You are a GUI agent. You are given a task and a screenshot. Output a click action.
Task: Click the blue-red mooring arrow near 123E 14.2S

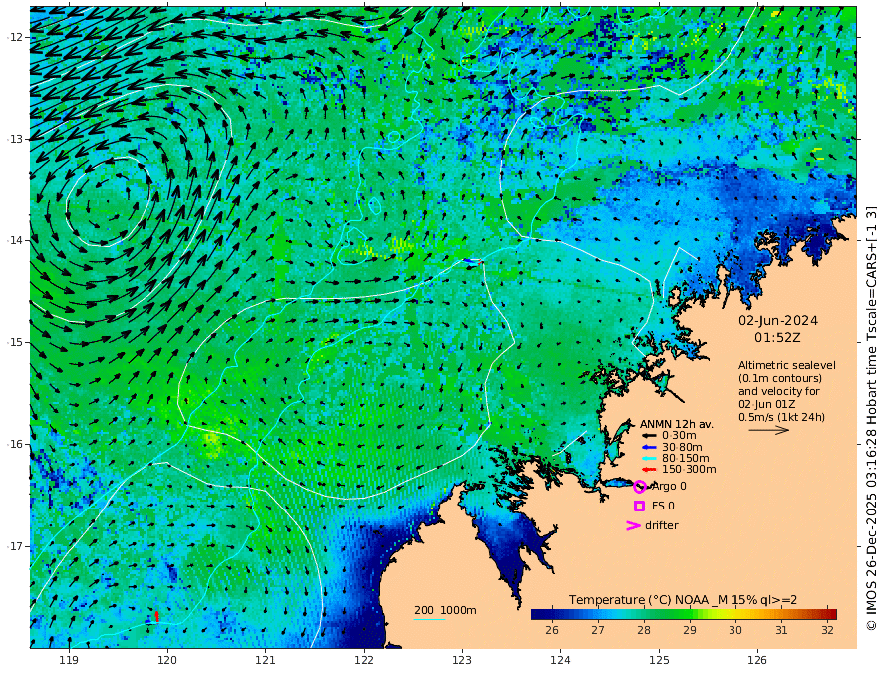[473, 261]
